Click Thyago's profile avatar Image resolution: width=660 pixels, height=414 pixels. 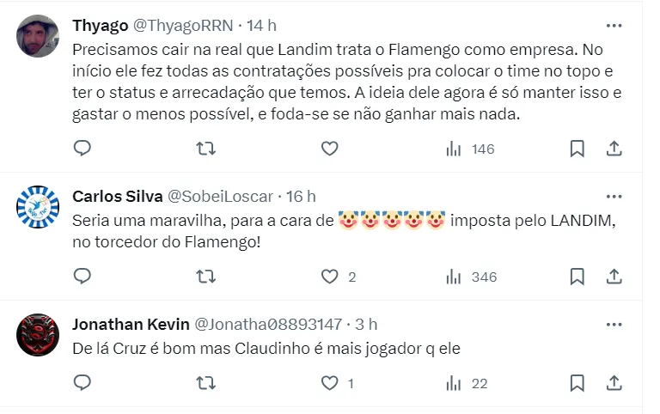[x=38, y=36]
